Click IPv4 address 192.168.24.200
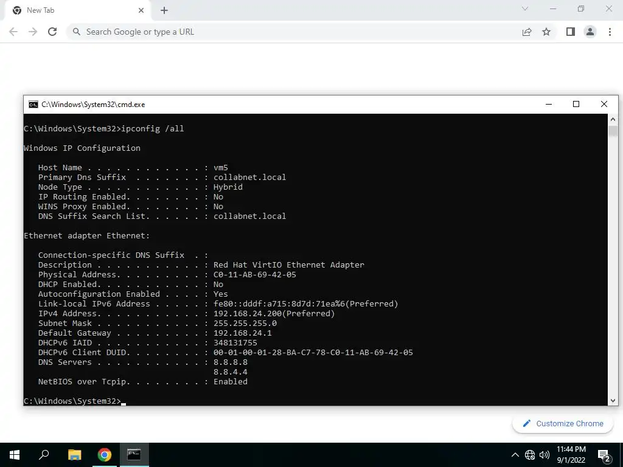This screenshot has height=467, width=623. tap(248, 313)
